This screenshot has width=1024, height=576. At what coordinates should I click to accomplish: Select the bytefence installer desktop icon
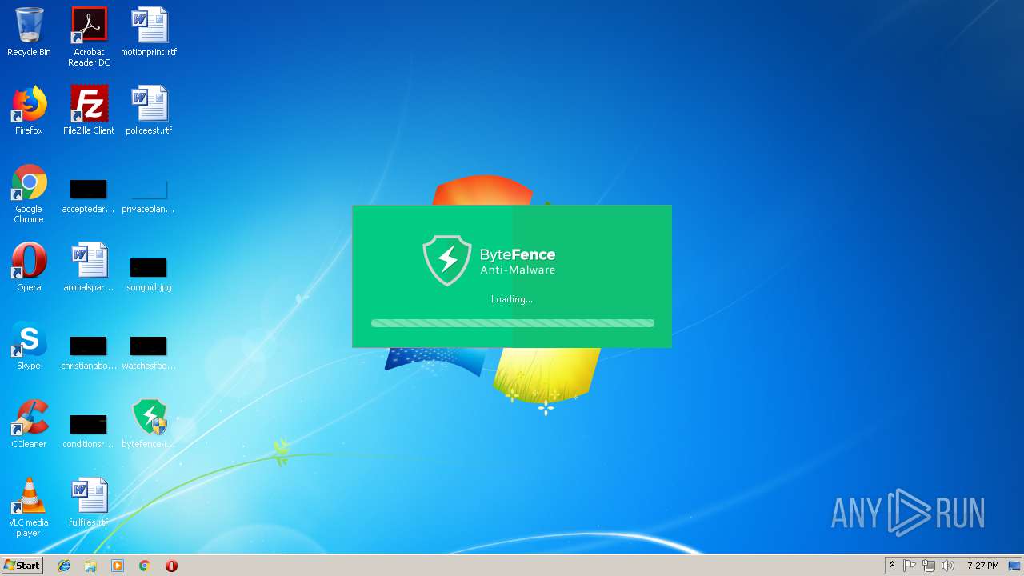(x=149, y=424)
